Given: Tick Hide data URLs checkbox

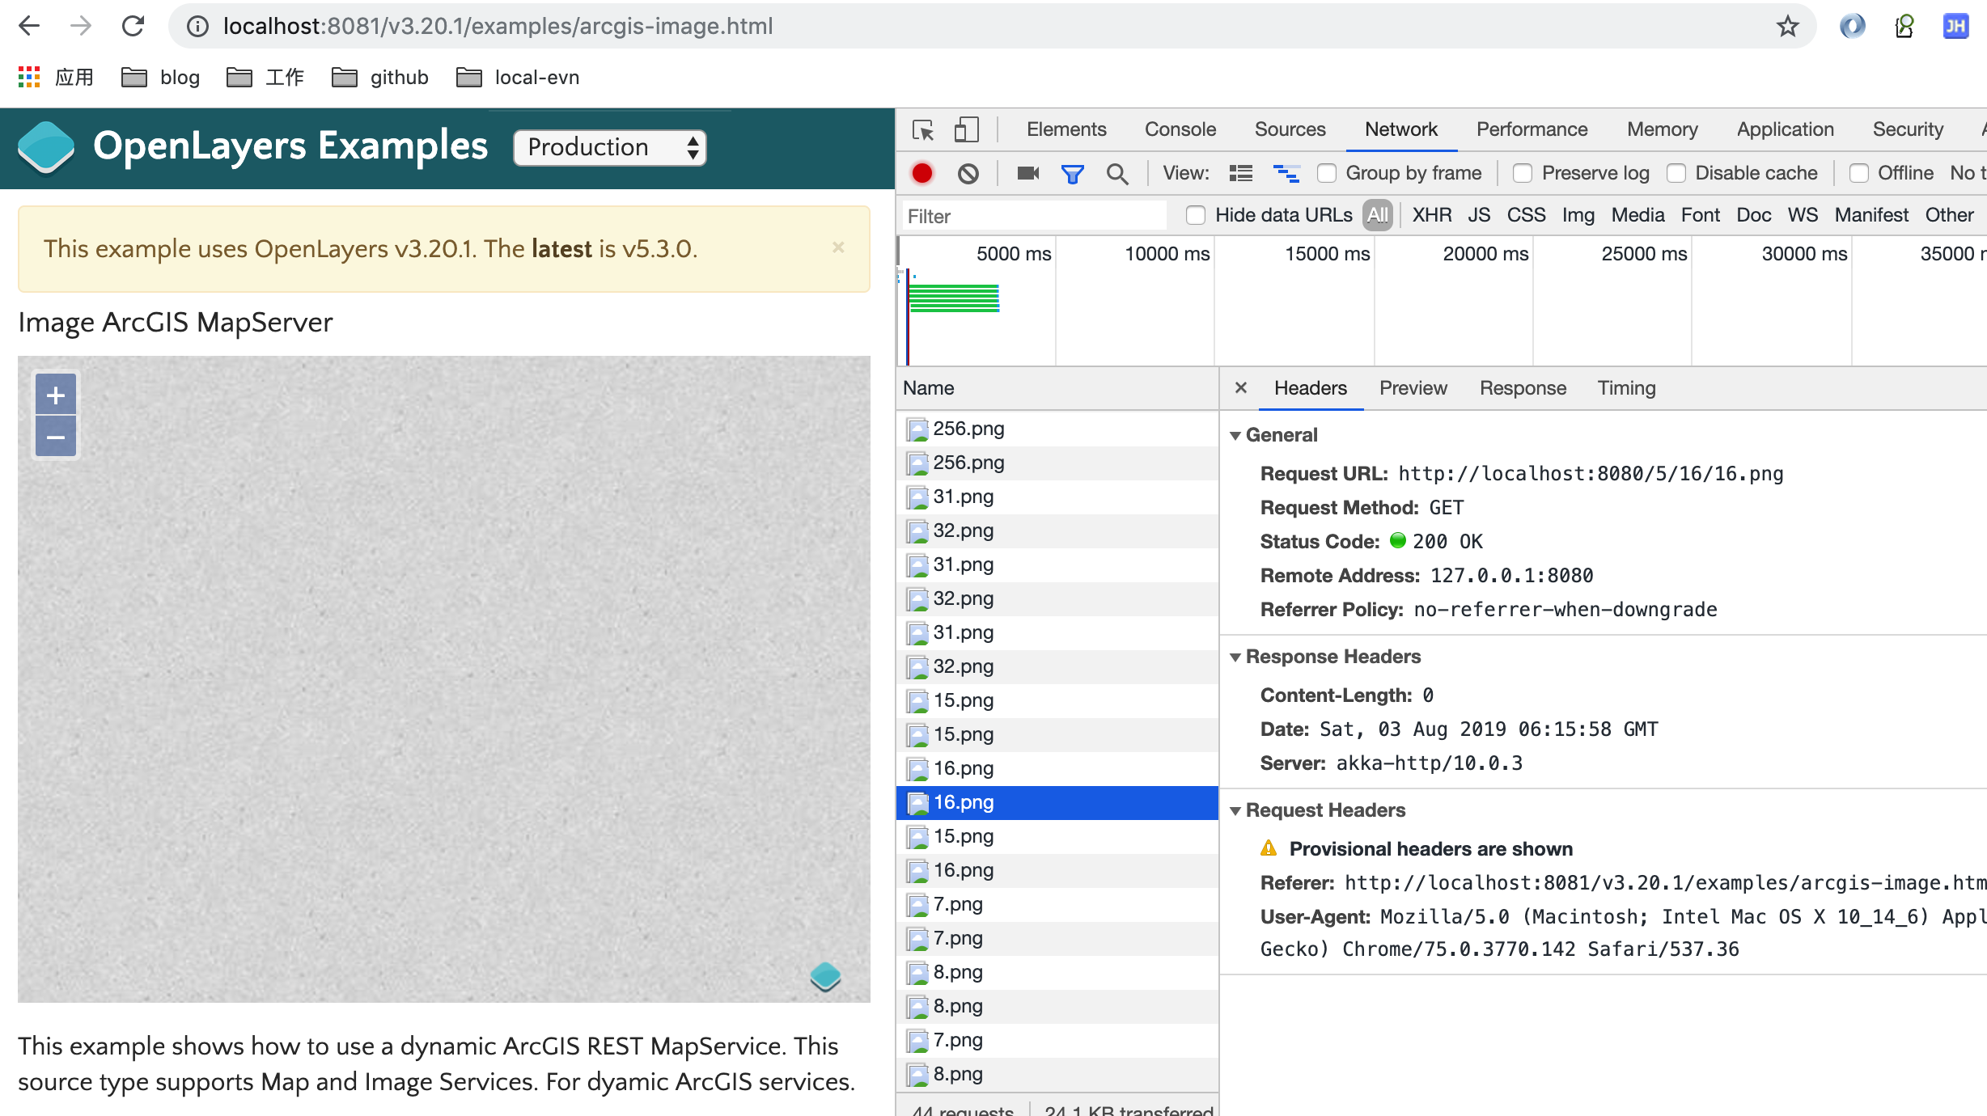Looking at the screenshot, I should pyautogui.click(x=1196, y=215).
